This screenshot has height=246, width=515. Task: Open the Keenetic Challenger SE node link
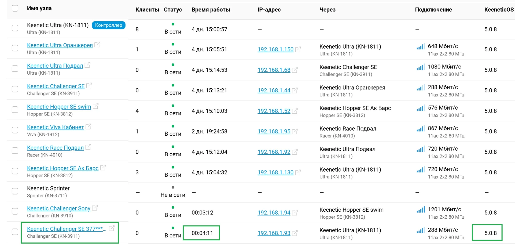click(56, 86)
